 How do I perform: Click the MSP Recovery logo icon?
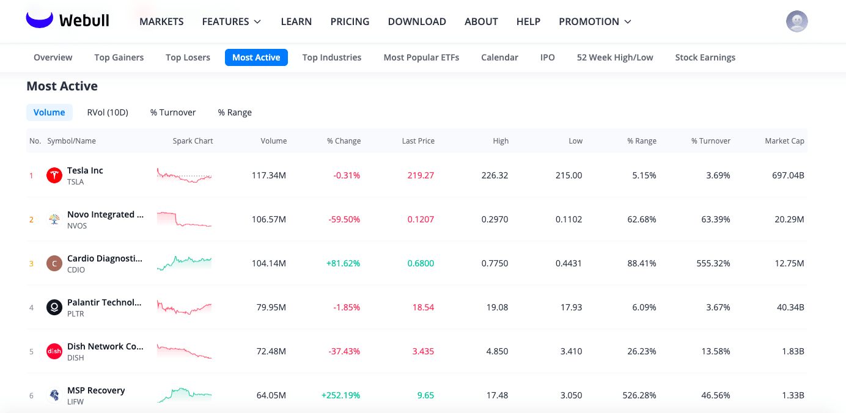54,395
